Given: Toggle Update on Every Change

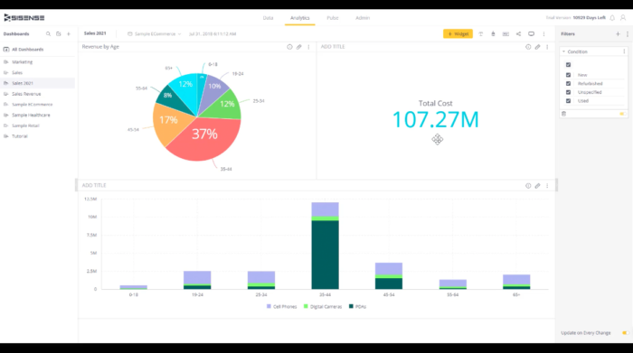Looking at the screenshot, I should [x=625, y=333].
